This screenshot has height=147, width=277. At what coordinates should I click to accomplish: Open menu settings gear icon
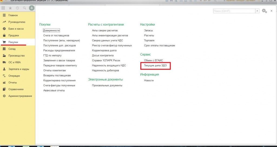[x=264, y=11]
